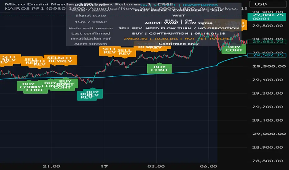Image resolution: width=289 pixels, height=170 pixels.
Task: Select the partly hidden orange SELL label above 29,800
Action: 243,25
